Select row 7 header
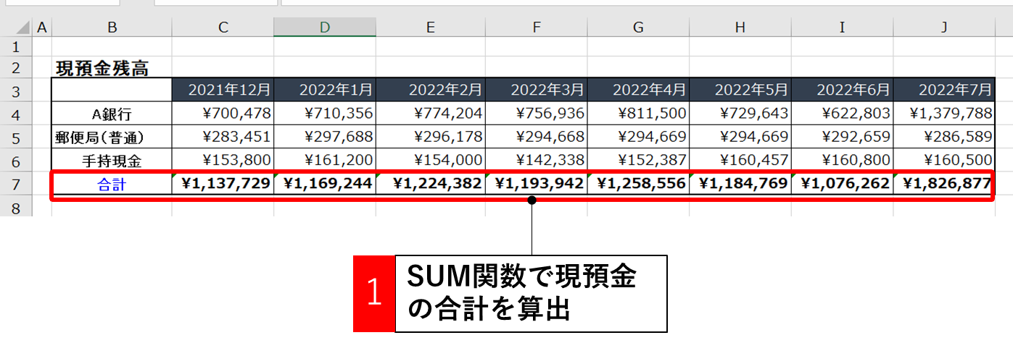The width and height of the screenshot is (1013, 343). click(16, 184)
